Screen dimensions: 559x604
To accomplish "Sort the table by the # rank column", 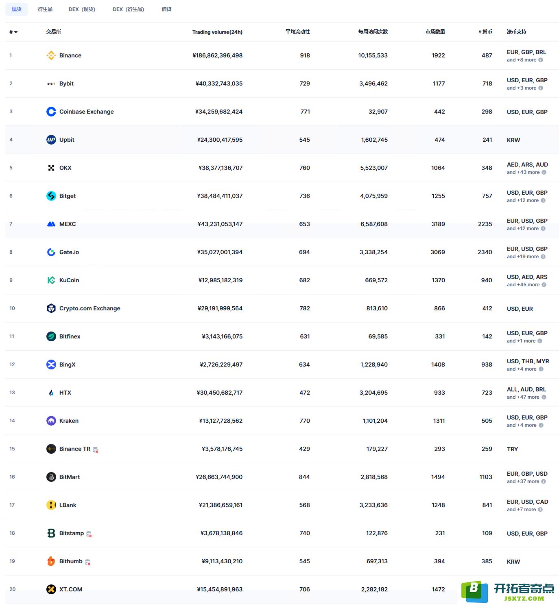I will click(13, 32).
